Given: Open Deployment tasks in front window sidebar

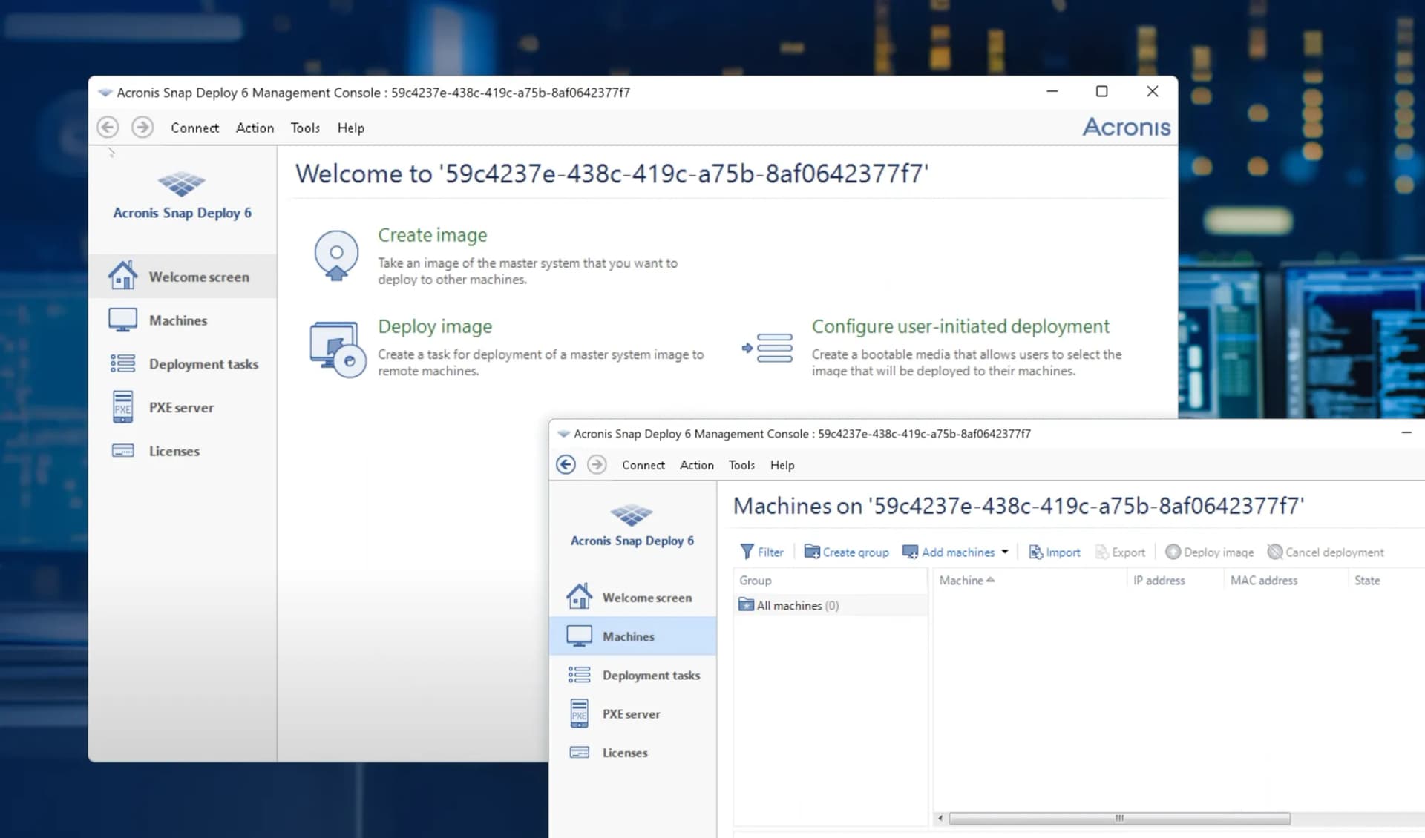Looking at the screenshot, I should click(x=650, y=675).
